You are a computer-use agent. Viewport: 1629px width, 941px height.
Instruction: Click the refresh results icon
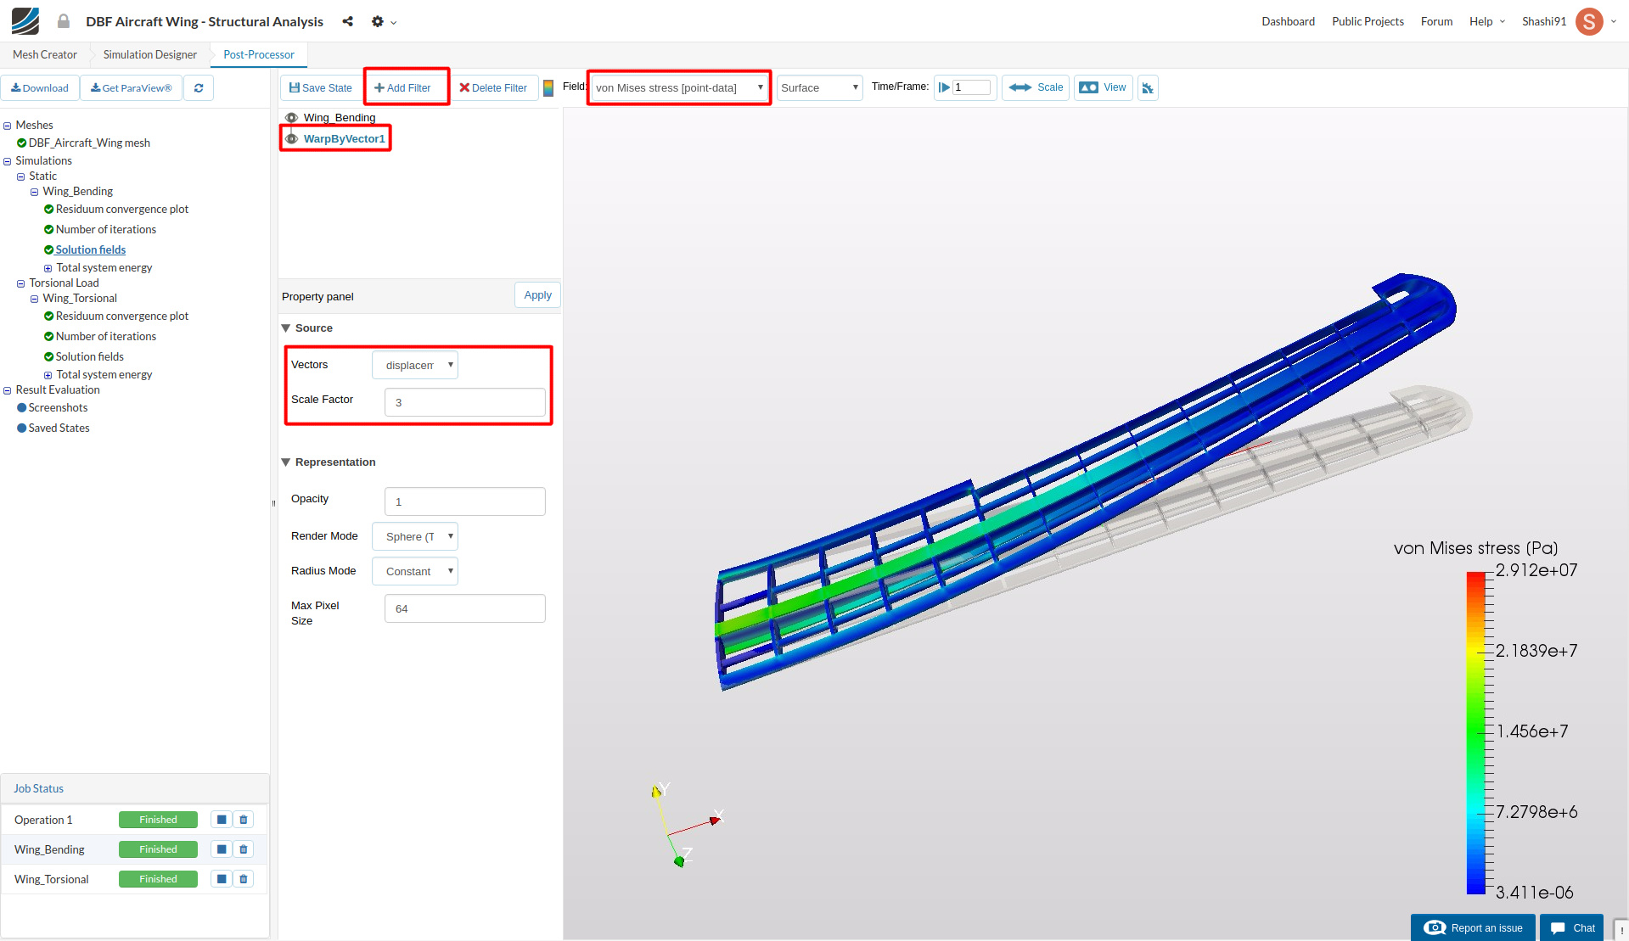click(x=199, y=88)
